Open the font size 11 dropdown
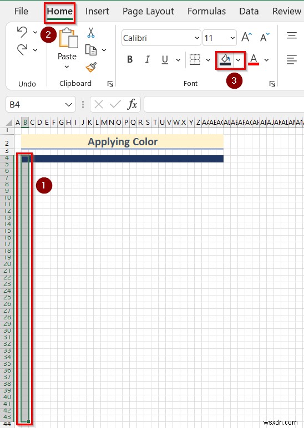304x428 pixels. (232, 38)
